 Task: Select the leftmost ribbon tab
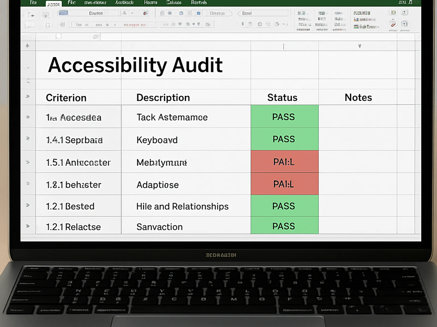point(33,3)
